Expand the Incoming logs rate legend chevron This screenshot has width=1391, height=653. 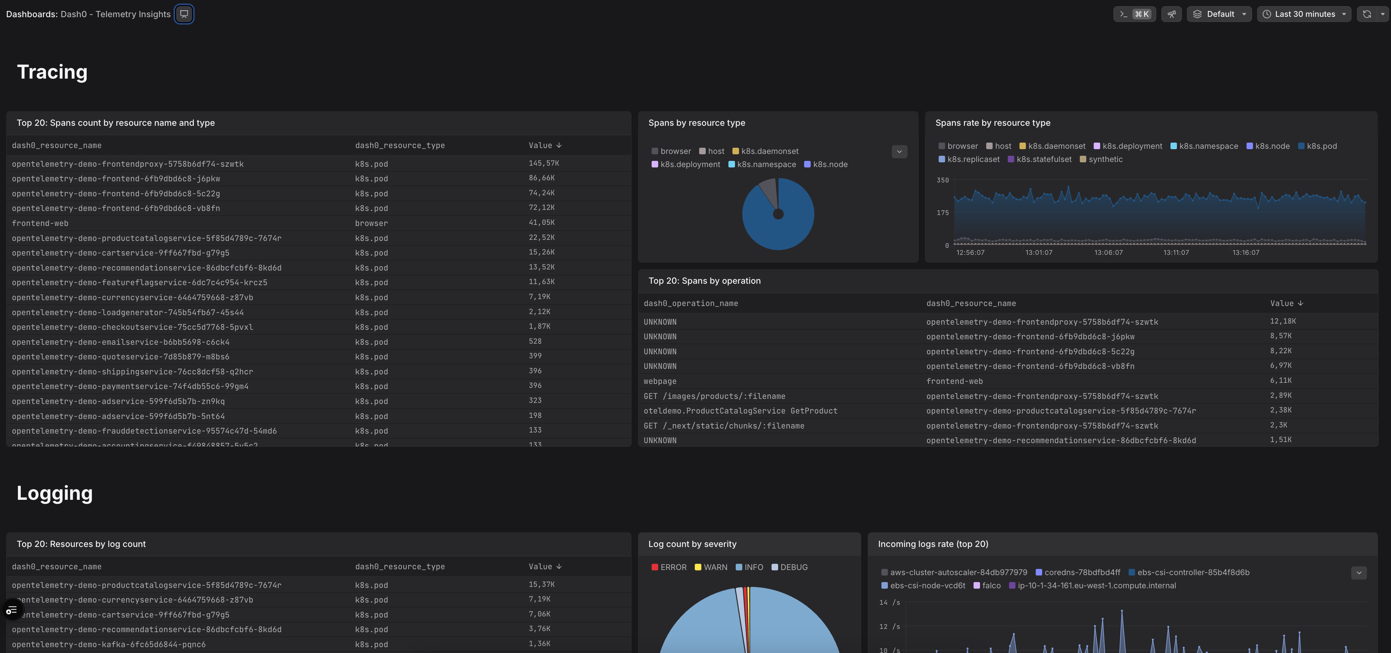[x=1358, y=573]
